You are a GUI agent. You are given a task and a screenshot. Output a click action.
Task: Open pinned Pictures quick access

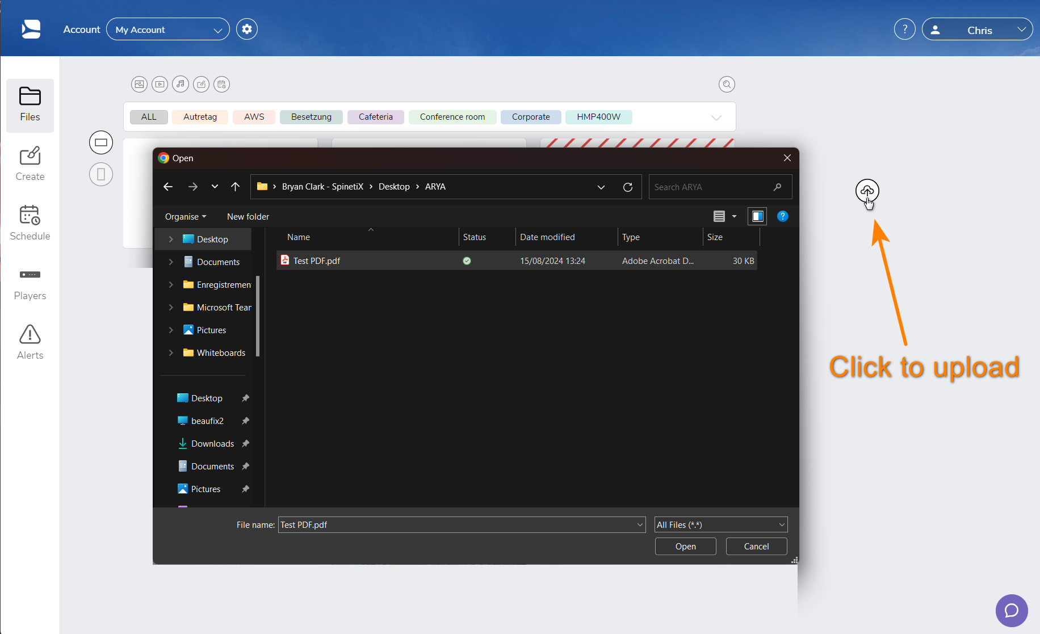[206, 489]
